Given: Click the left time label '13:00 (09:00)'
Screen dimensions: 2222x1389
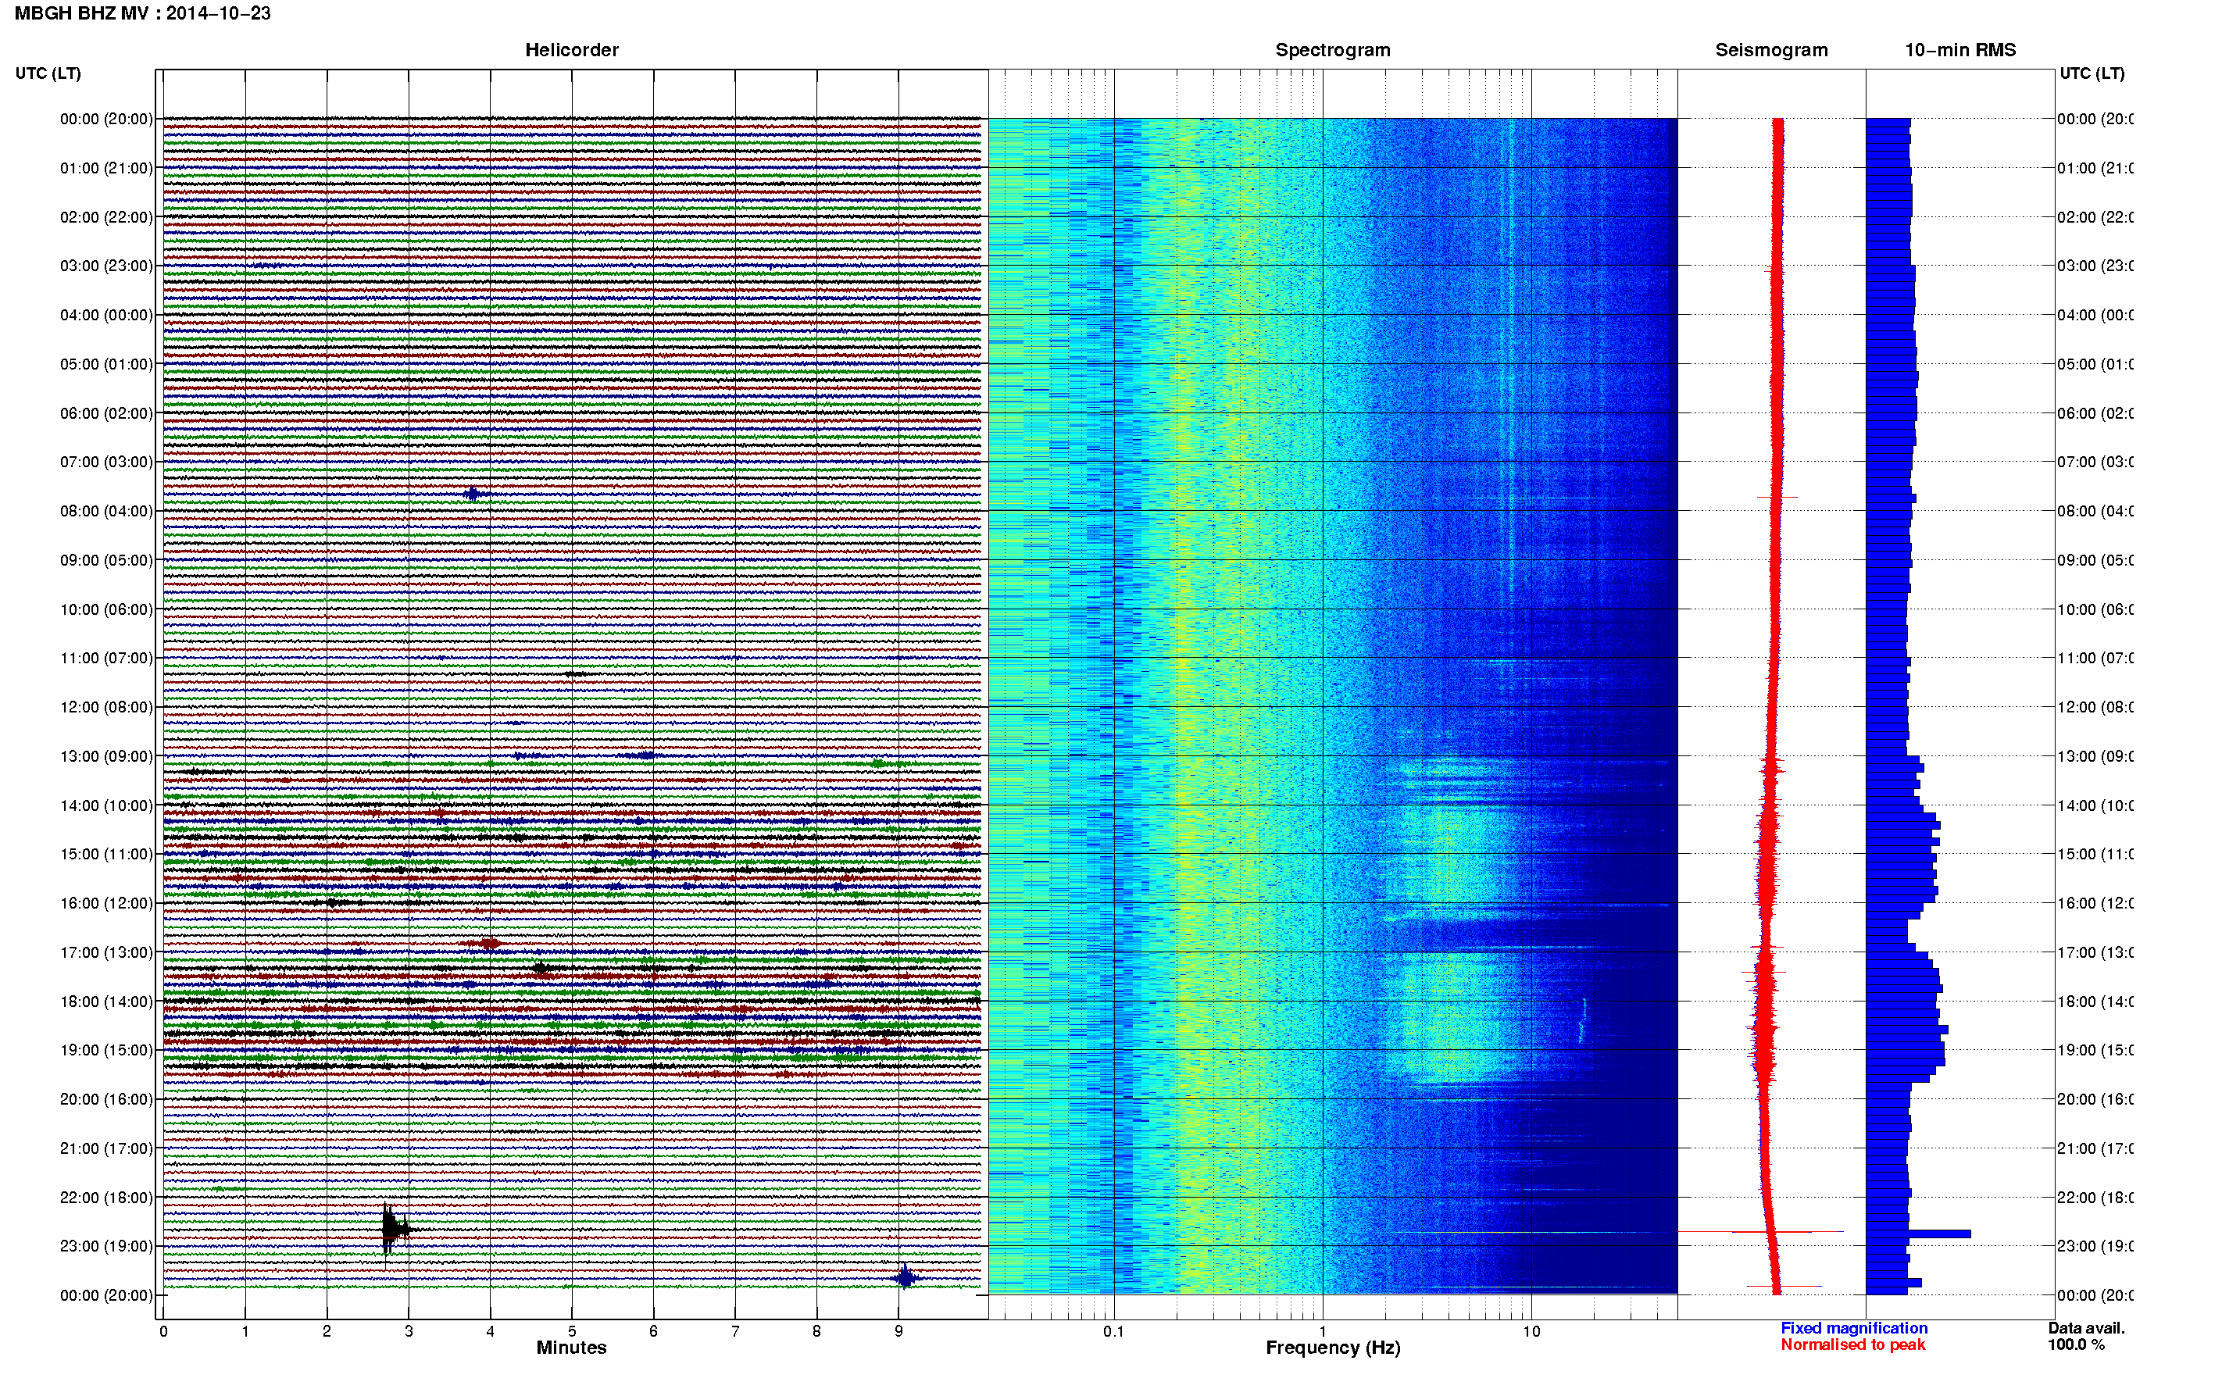Looking at the screenshot, I should click(x=106, y=756).
